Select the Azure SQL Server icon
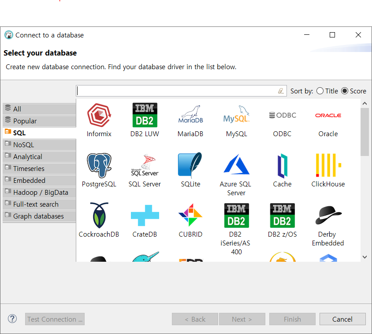This screenshot has height=334, width=372. 236,164
